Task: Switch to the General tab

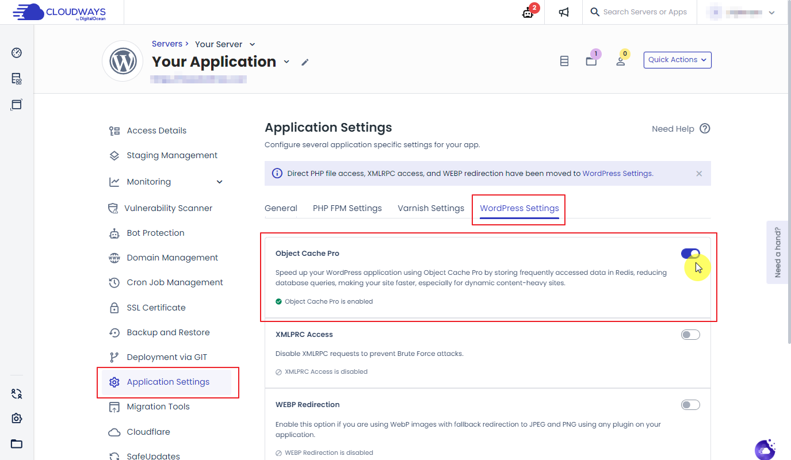Action: (281, 208)
